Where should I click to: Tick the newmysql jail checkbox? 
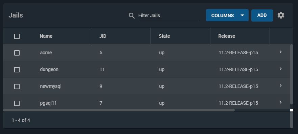17,87
